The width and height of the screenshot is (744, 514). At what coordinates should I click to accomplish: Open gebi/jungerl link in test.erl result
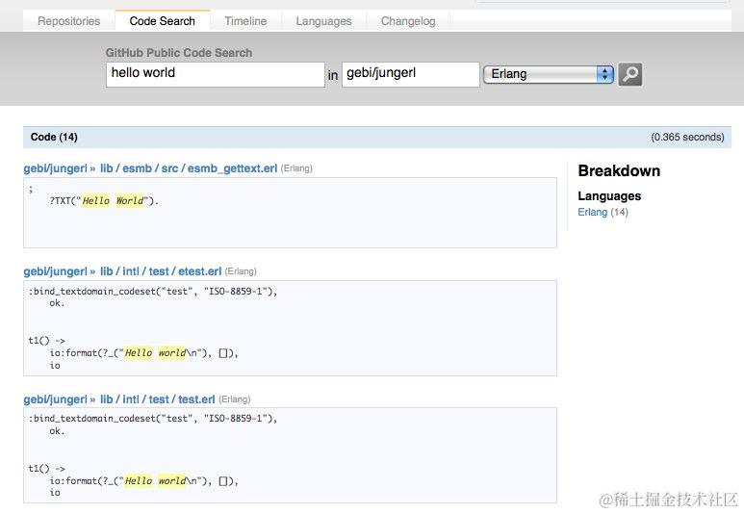(56, 399)
